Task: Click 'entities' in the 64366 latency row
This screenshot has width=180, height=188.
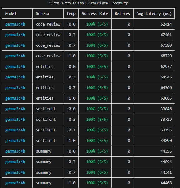Action: point(45,88)
